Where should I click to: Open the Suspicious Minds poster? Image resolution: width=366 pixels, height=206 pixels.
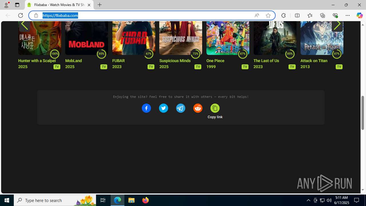point(180,38)
